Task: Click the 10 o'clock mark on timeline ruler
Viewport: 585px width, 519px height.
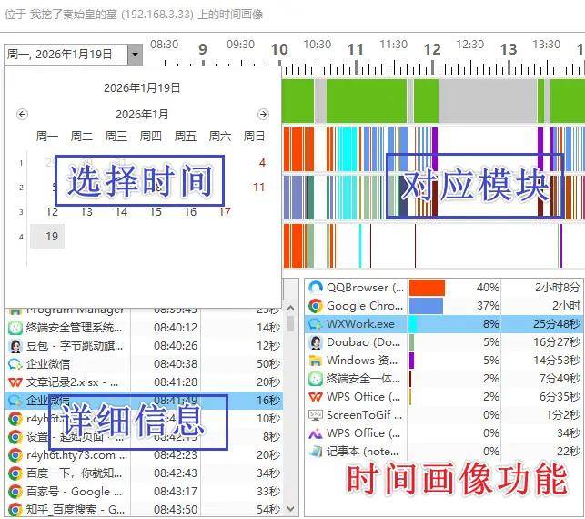Action: coord(279,50)
